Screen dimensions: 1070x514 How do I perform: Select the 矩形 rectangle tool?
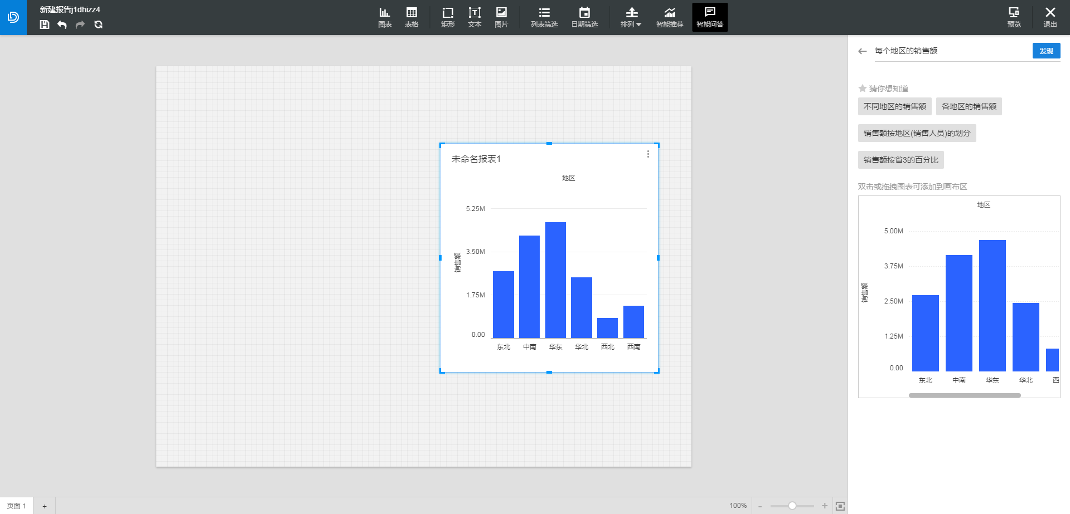448,17
